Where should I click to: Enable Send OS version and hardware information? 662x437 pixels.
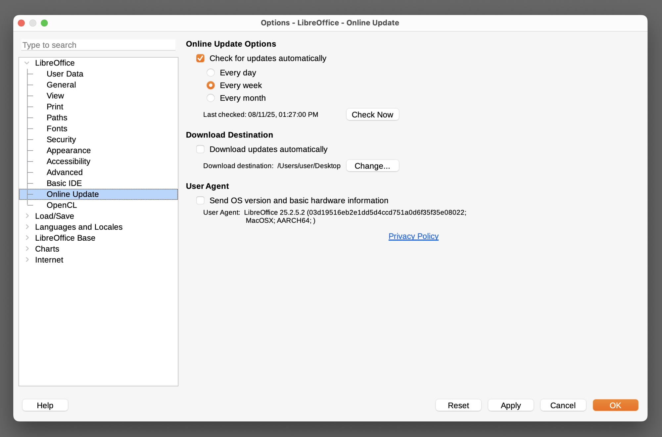(x=200, y=200)
